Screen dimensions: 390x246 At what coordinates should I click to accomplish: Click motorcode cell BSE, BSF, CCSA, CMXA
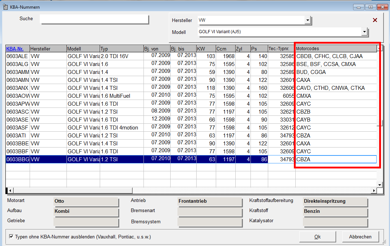[x=336, y=64]
